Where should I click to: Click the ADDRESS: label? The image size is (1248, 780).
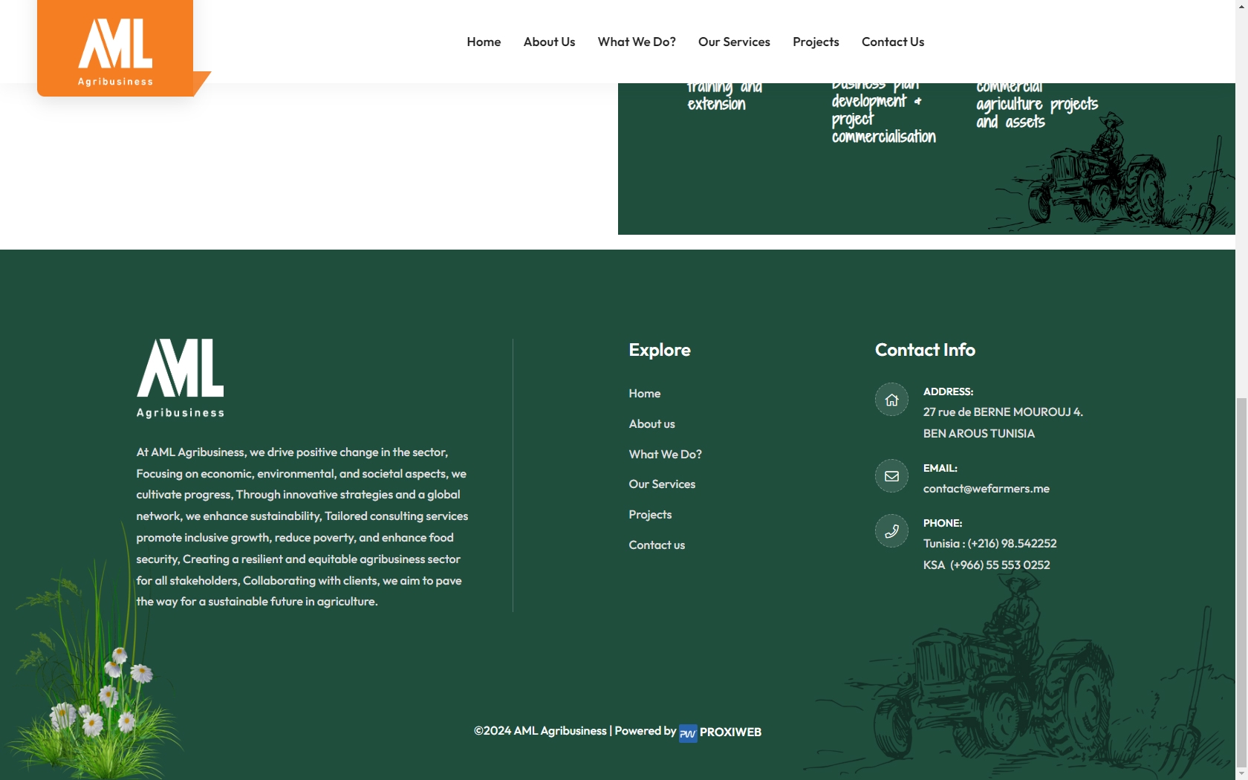tap(948, 391)
